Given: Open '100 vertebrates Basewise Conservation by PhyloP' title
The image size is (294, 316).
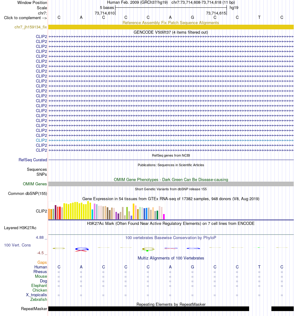Looking at the screenshot, I should click(171, 238).
